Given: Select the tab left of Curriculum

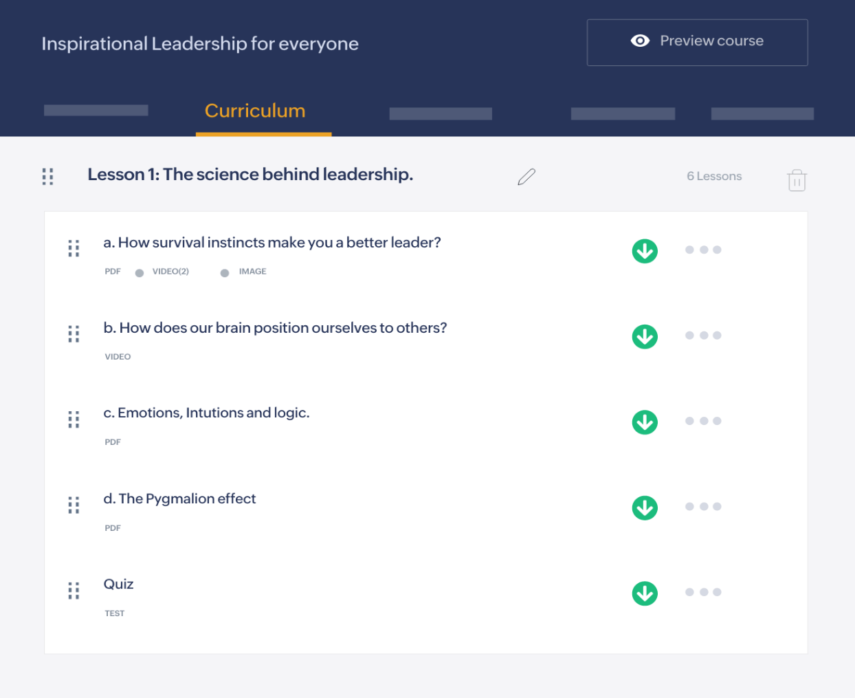Looking at the screenshot, I should tap(96, 109).
